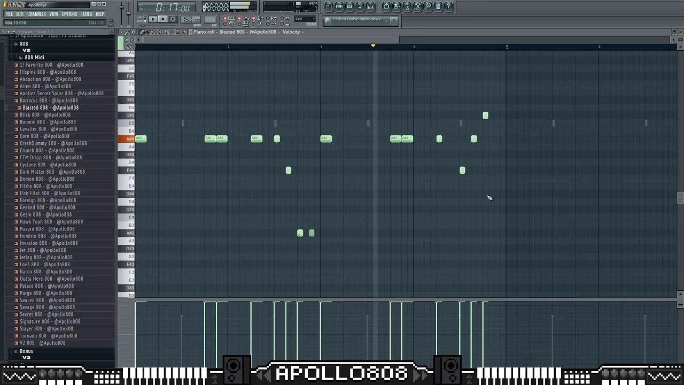684x385 pixels.
Task: Select the Playback speaker tool
Action: [x=184, y=32]
